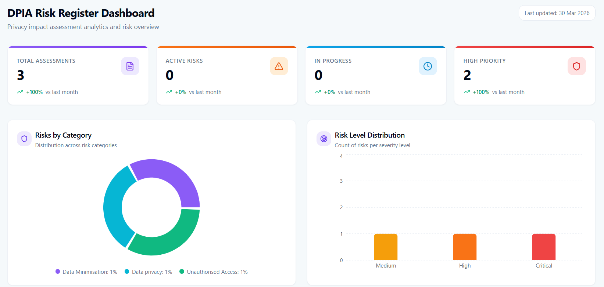Click the shield icon beside Risks by Category
Image resolution: width=604 pixels, height=287 pixels.
click(24, 139)
